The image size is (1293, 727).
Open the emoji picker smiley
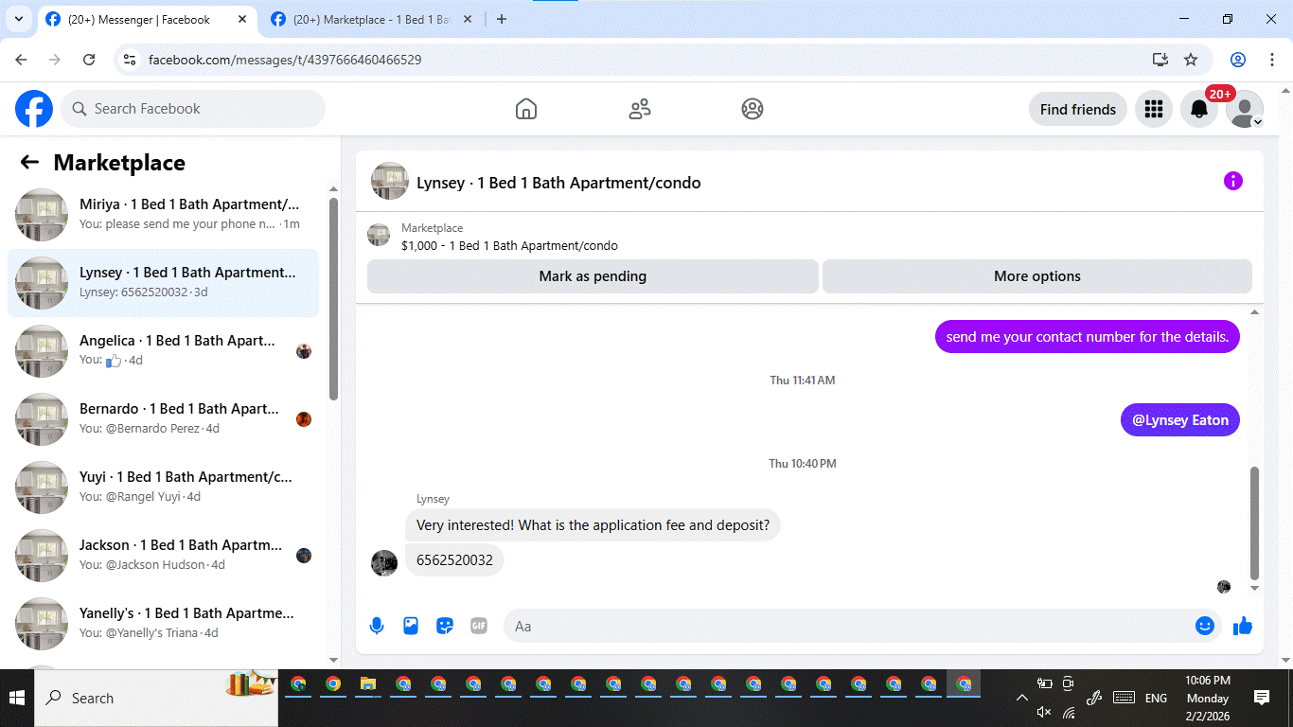[1205, 626]
